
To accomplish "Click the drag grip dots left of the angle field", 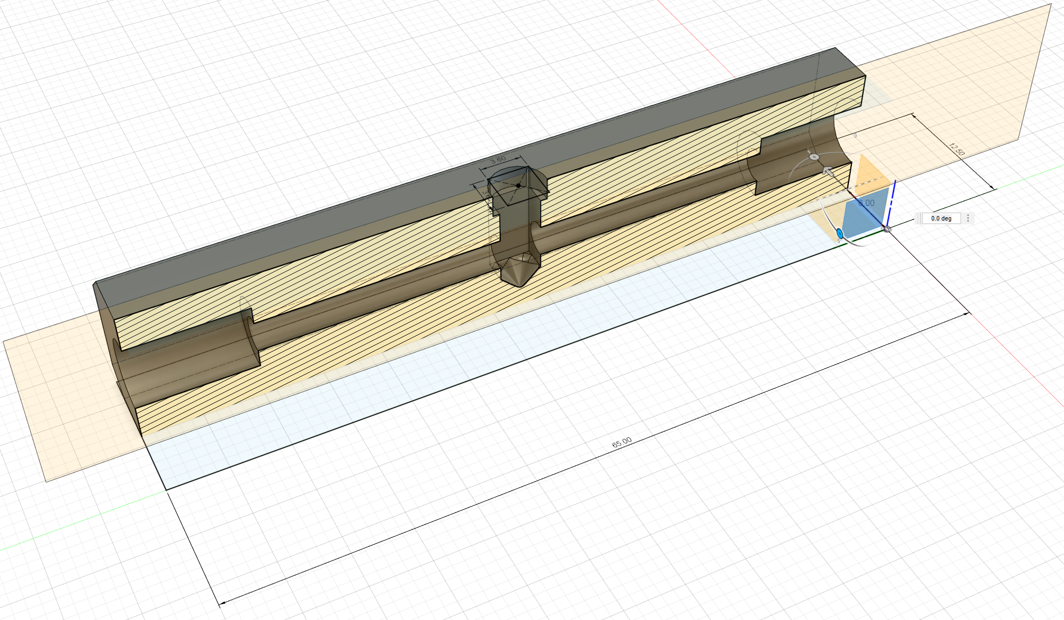I will (918, 218).
